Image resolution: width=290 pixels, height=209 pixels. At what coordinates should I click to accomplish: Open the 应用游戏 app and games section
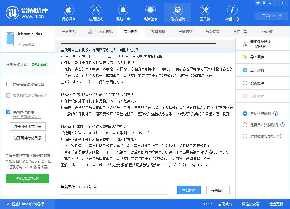tap(96, 12)
